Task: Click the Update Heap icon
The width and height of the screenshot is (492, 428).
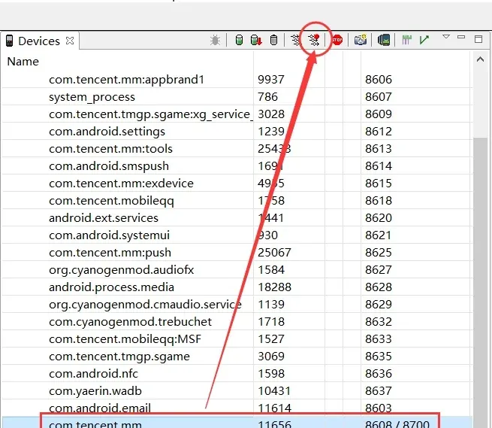Action: (239, 40)
